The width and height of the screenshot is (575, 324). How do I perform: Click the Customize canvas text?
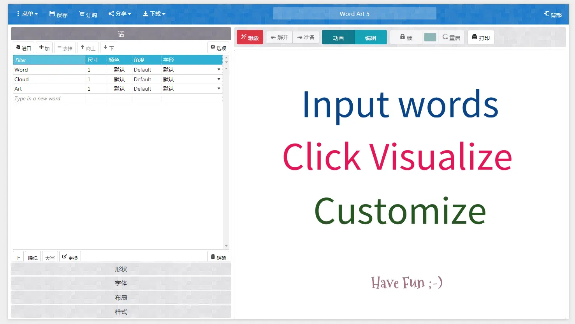coord(400,211)
